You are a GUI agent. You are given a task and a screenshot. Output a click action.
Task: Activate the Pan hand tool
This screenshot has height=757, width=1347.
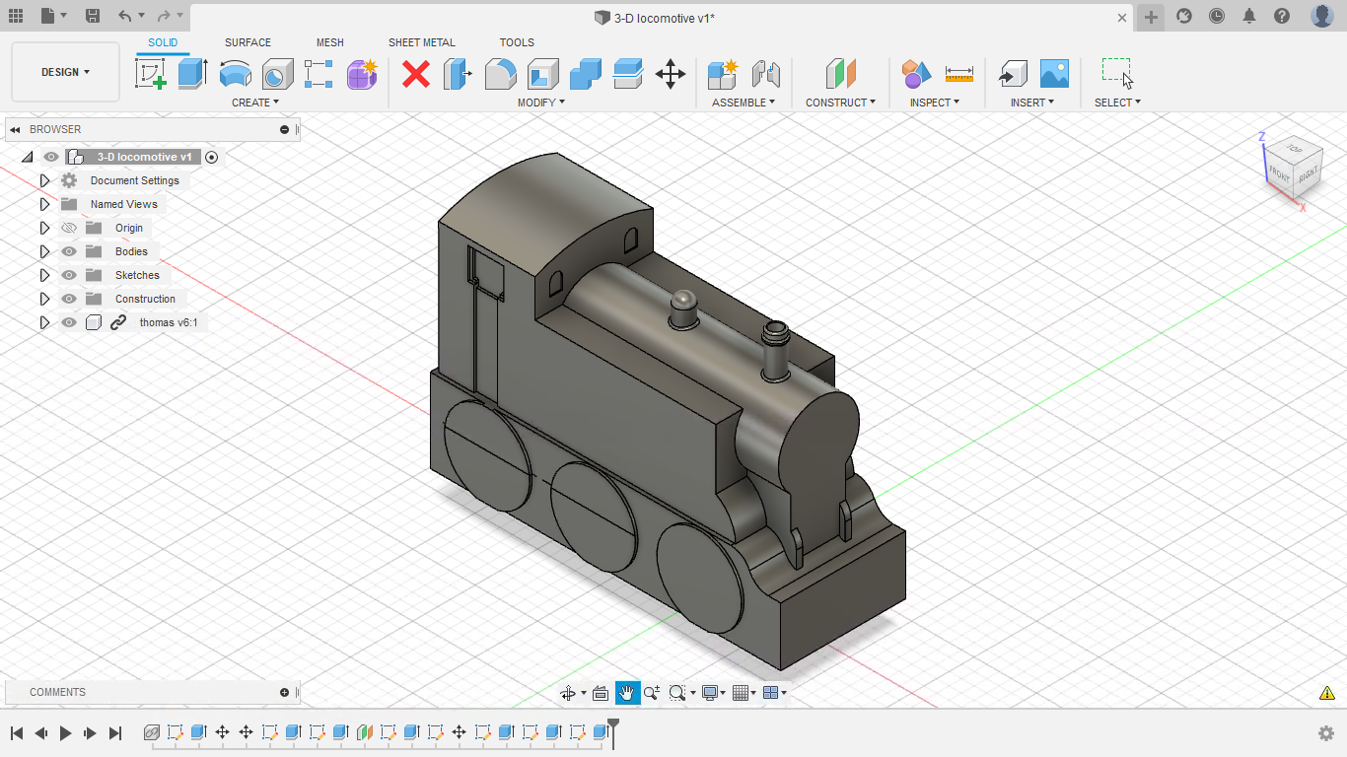tap(627, 693)
